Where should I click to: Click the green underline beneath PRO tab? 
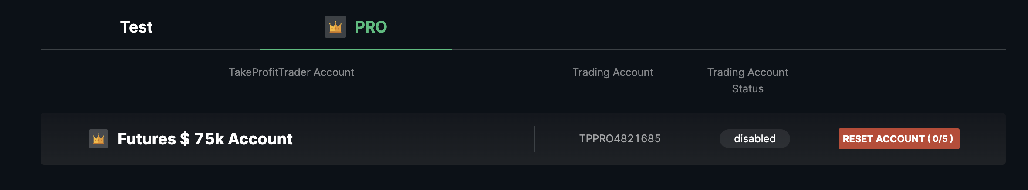tap(356, 49)
